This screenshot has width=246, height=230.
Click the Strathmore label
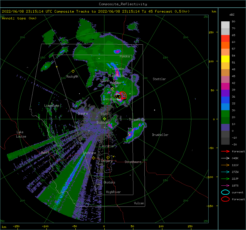click(133, 162)
